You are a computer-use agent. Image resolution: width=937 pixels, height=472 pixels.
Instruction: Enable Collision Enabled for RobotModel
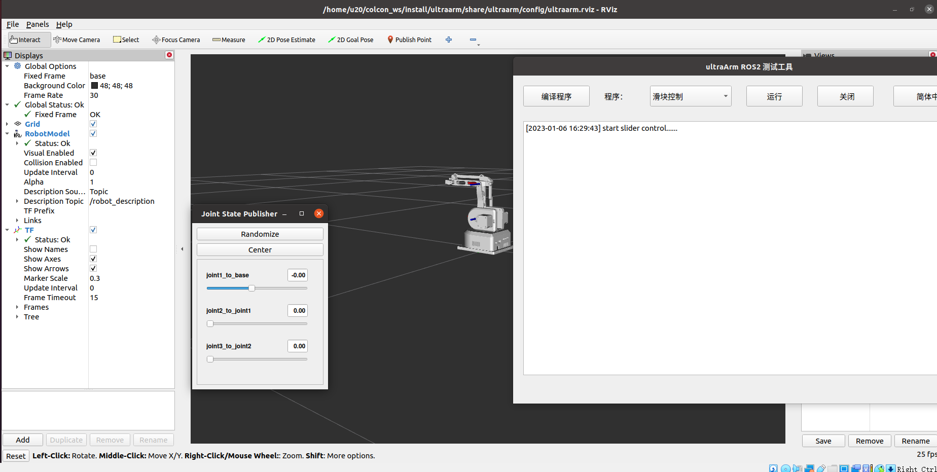coord(93,162)
